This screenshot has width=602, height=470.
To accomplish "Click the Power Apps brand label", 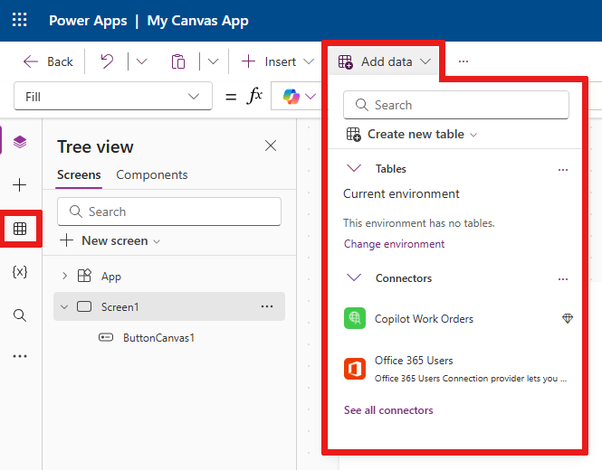I will (x=88, y=21).
